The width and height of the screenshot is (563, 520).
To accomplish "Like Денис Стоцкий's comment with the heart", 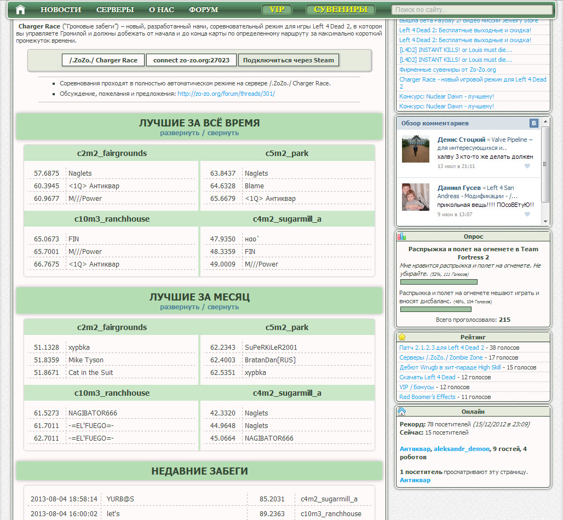I will (527, 166).
